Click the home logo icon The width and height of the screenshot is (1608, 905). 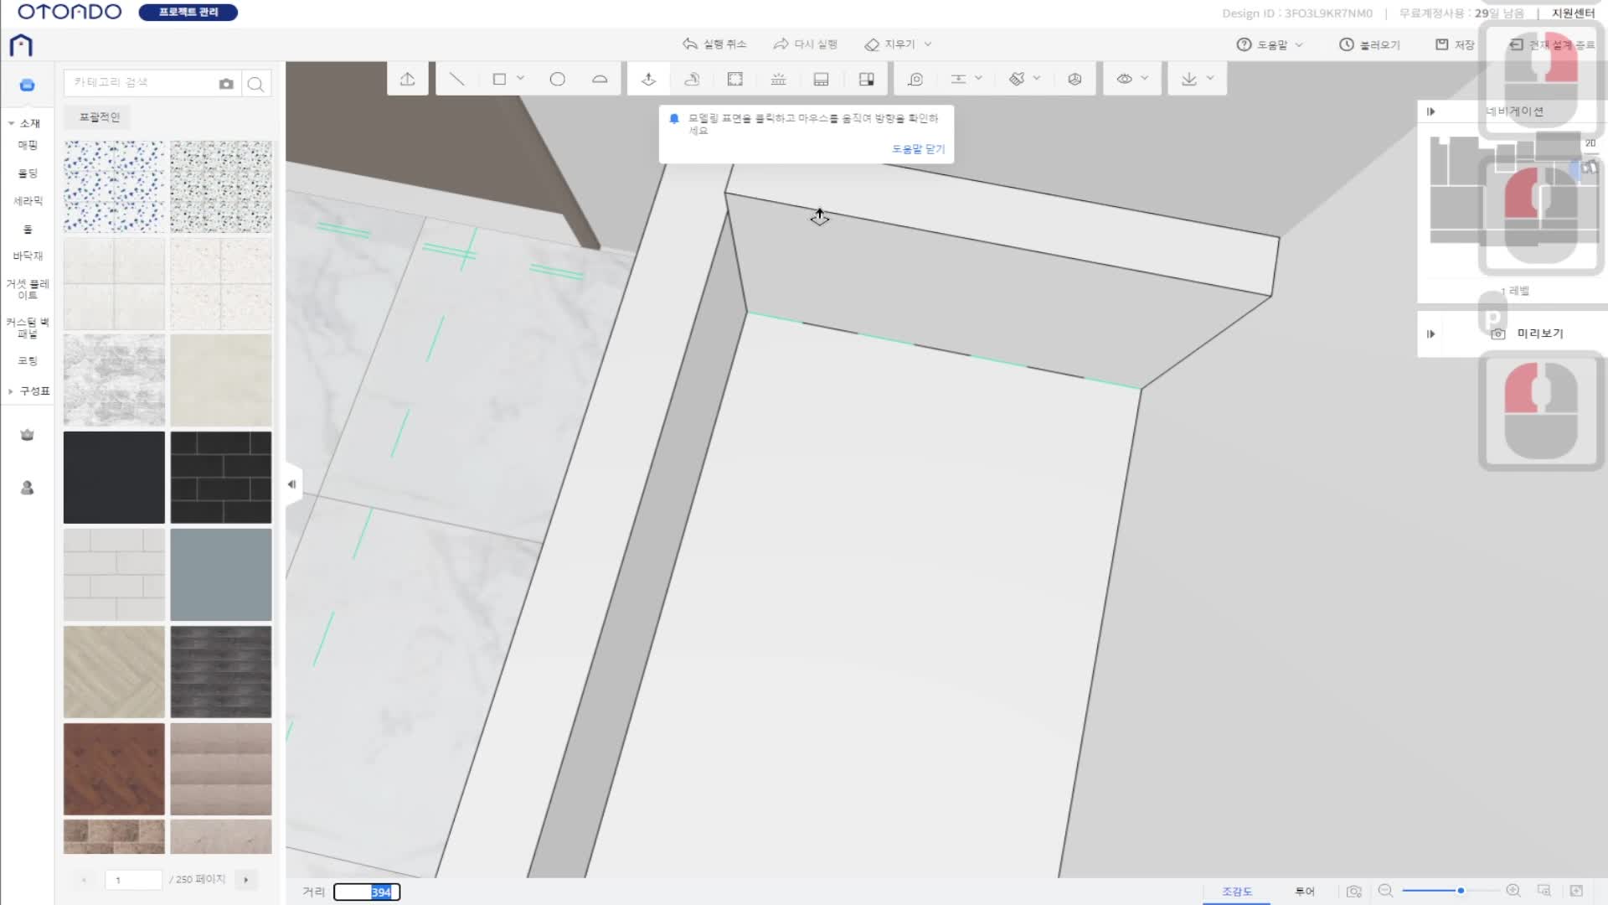21,45
